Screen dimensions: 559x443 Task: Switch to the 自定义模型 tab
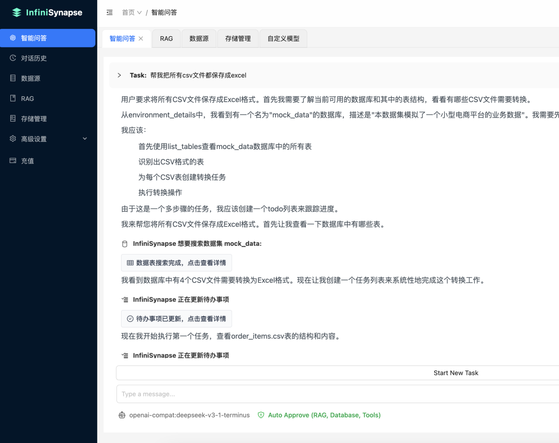tap(284, 38)
